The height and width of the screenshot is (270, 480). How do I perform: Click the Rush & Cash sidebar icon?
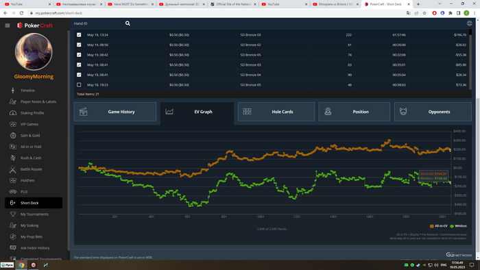click(x=13, y=158)
